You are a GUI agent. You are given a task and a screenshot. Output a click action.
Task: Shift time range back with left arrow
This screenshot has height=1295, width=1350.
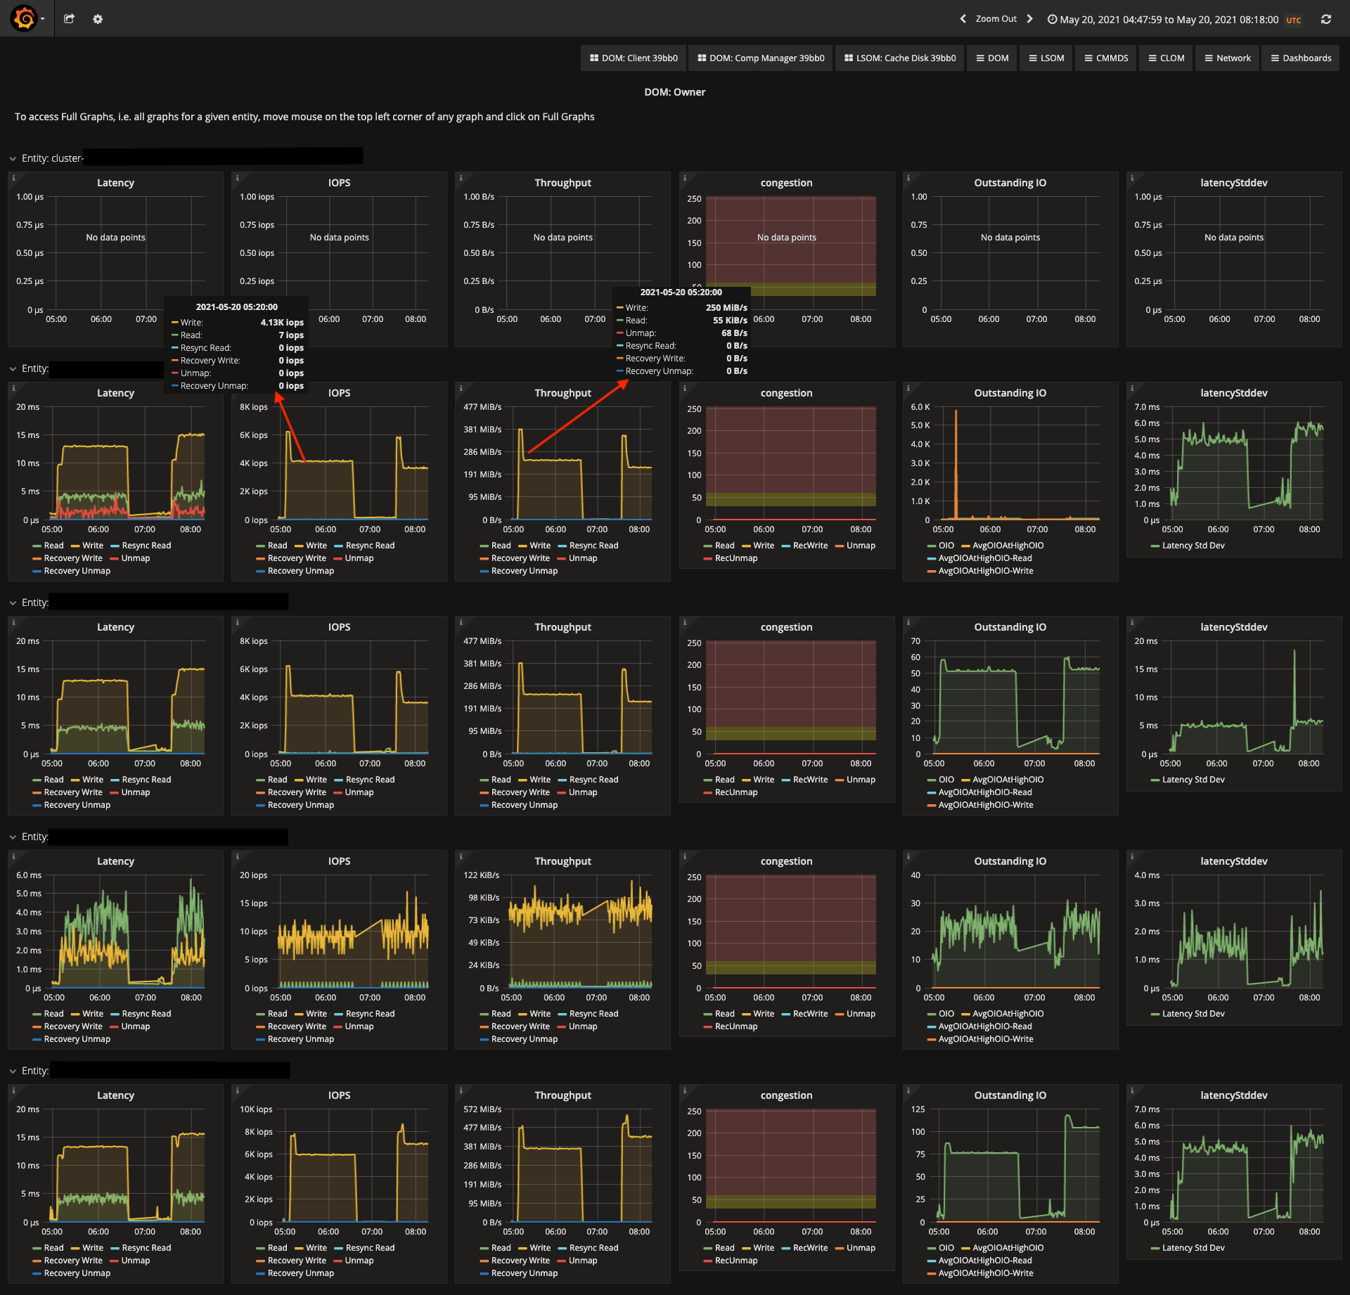(x=963, y=19)
